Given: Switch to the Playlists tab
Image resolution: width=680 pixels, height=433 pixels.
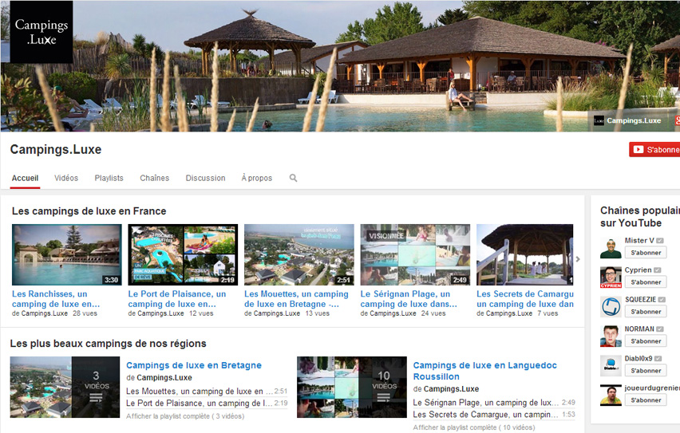Looking at the screenshot, I should pos(109,178).
